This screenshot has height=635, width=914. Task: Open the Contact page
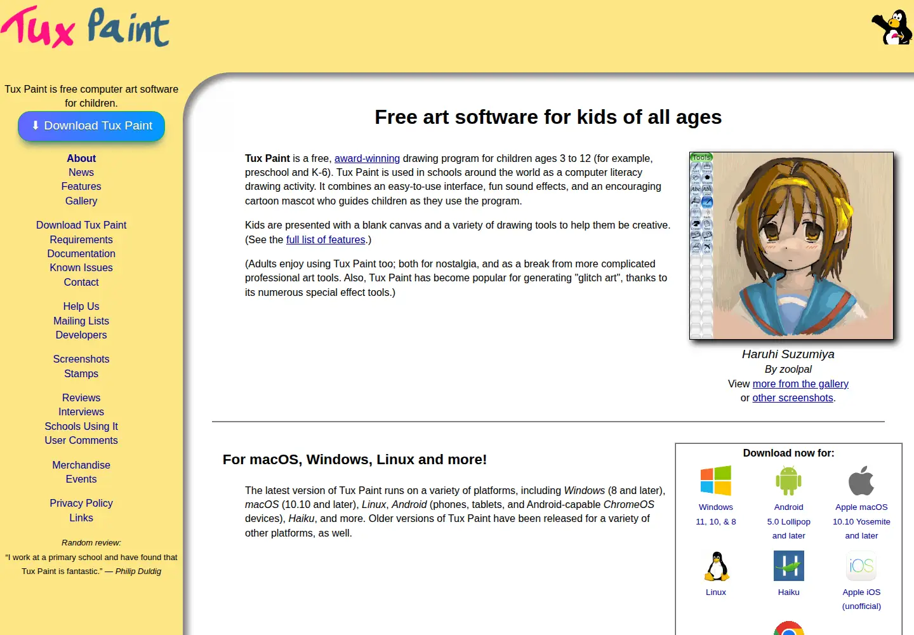(81, 282)
